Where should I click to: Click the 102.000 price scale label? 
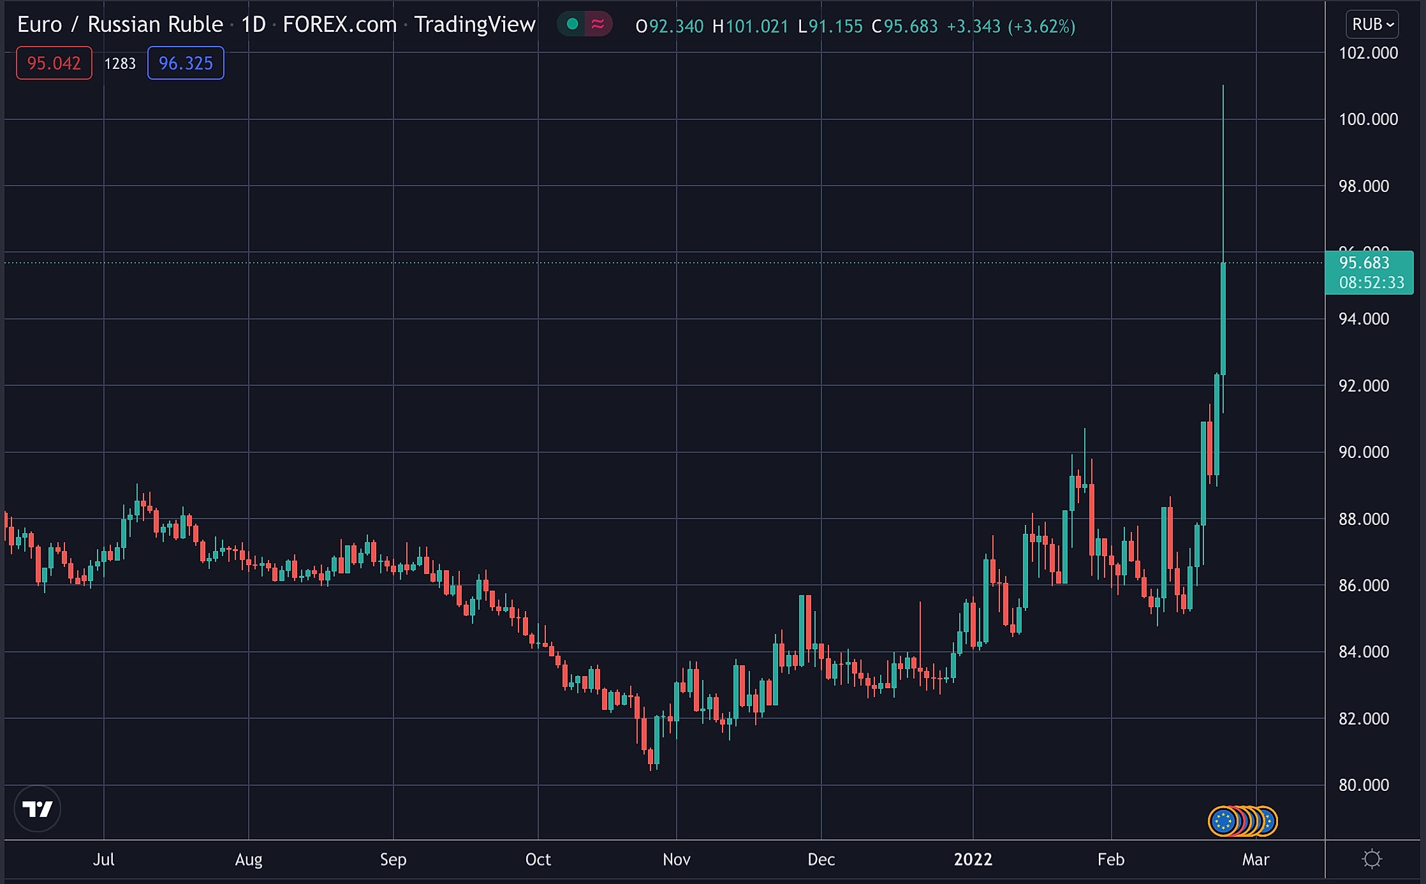(1368, 53)
